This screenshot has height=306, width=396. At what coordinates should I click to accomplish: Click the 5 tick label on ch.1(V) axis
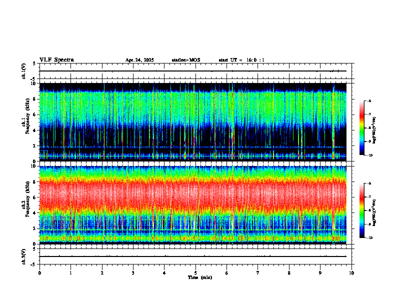pos(35,63)
